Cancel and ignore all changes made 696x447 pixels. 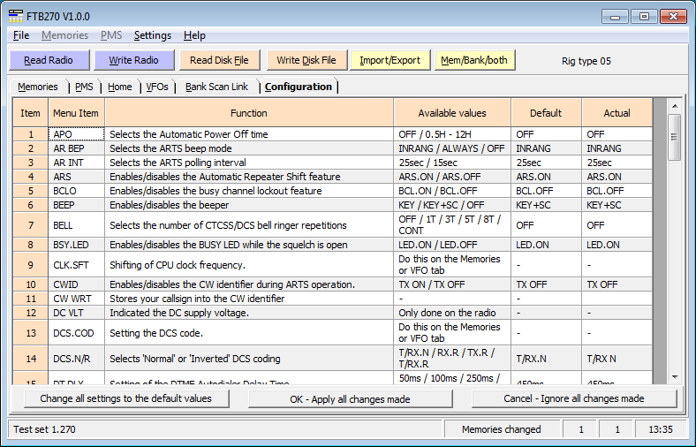coord(574,398)
